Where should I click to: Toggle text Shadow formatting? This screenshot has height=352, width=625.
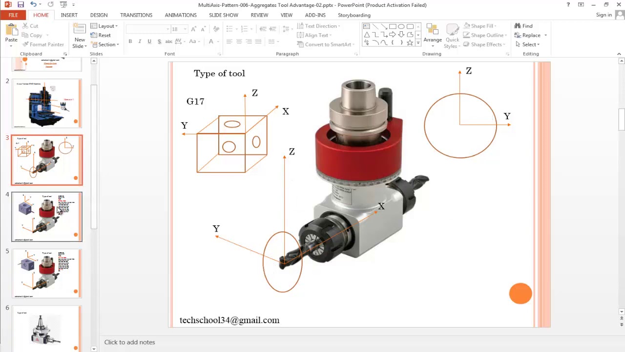(159, 42)
